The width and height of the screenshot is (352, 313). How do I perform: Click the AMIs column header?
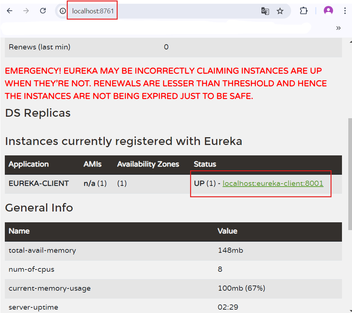[x=92, y=164]
